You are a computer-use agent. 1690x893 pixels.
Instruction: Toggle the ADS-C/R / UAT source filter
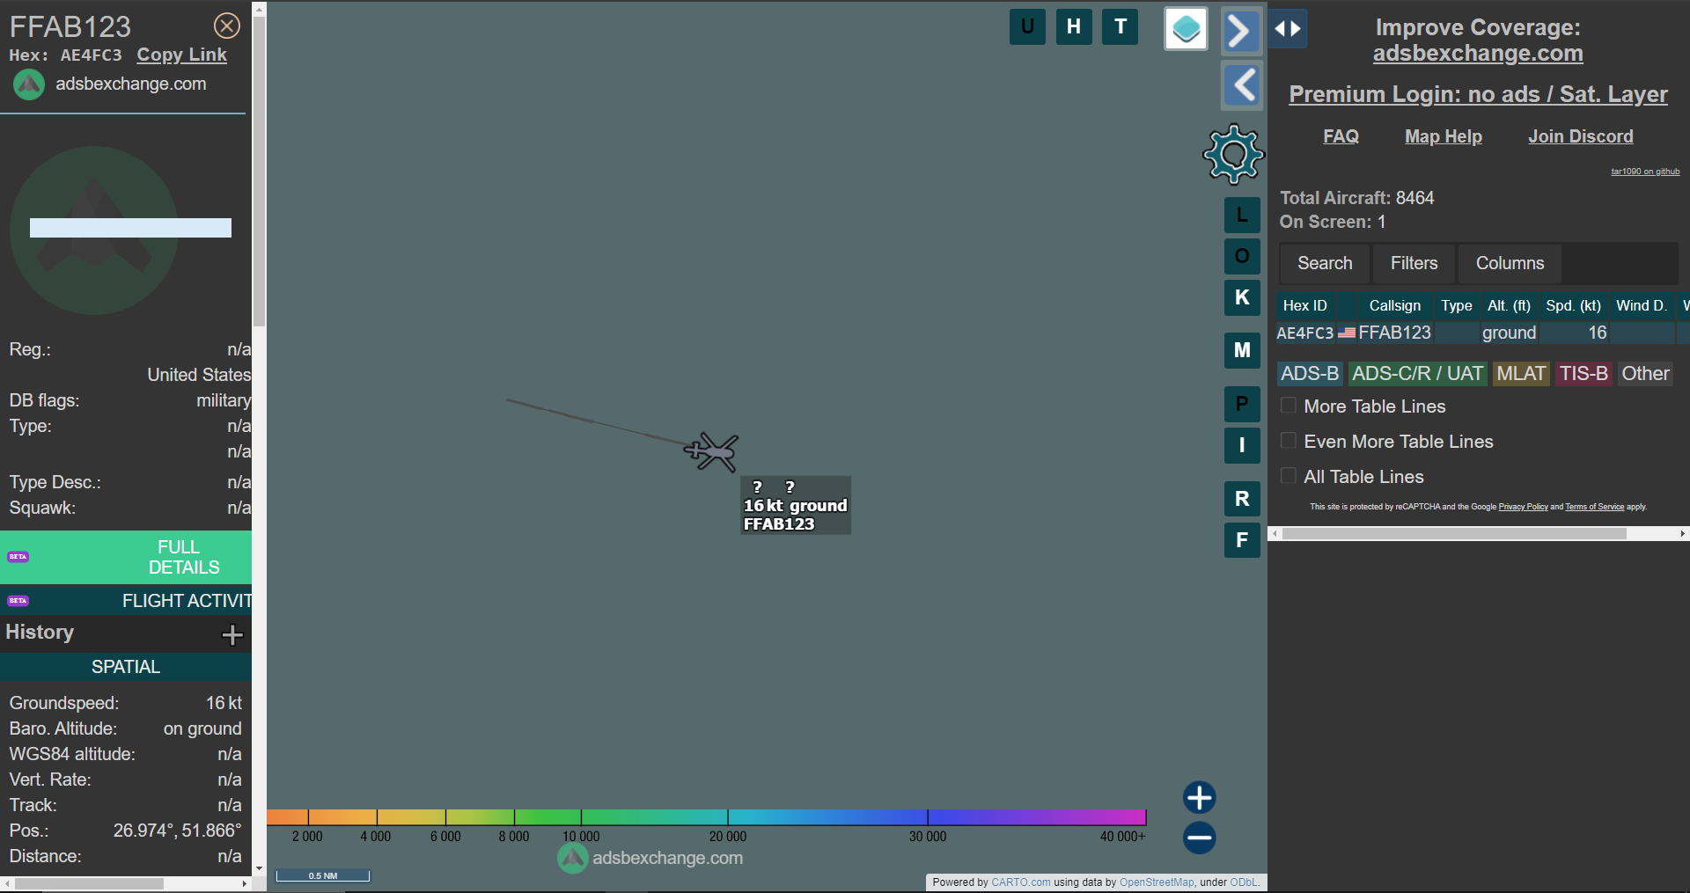1417,374
